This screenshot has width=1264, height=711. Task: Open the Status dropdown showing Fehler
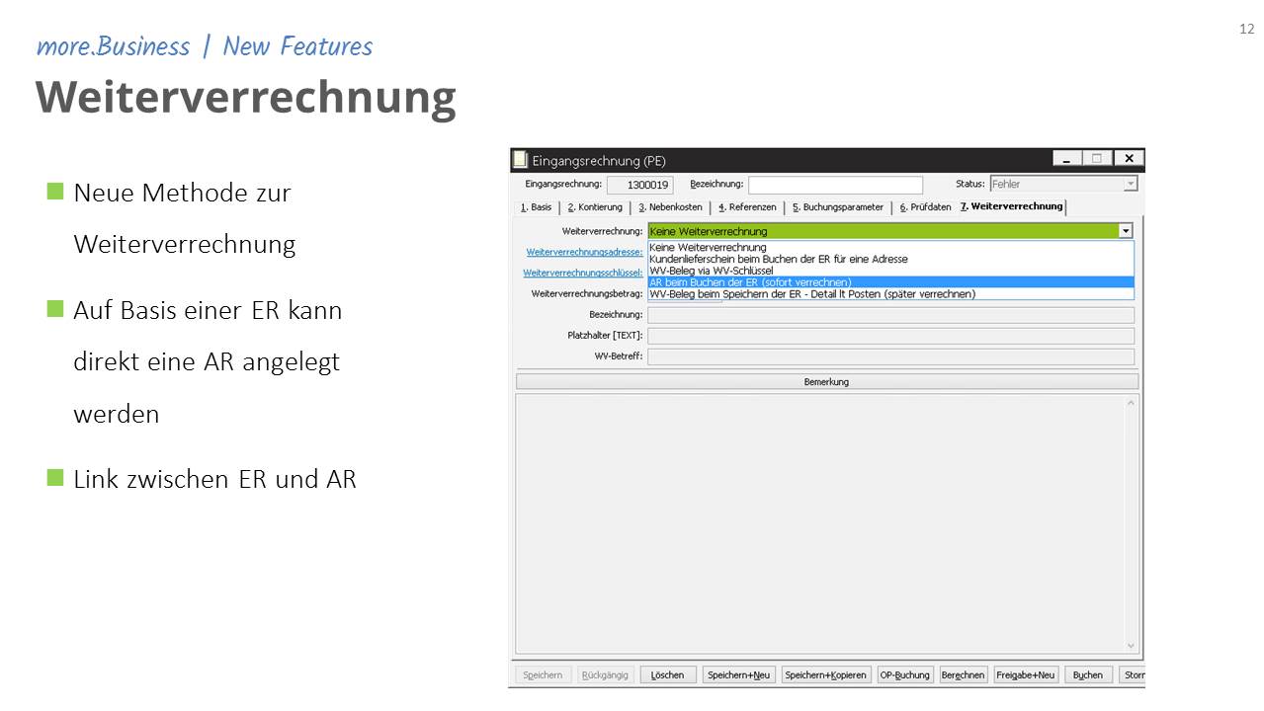[x=1131, y=184]
